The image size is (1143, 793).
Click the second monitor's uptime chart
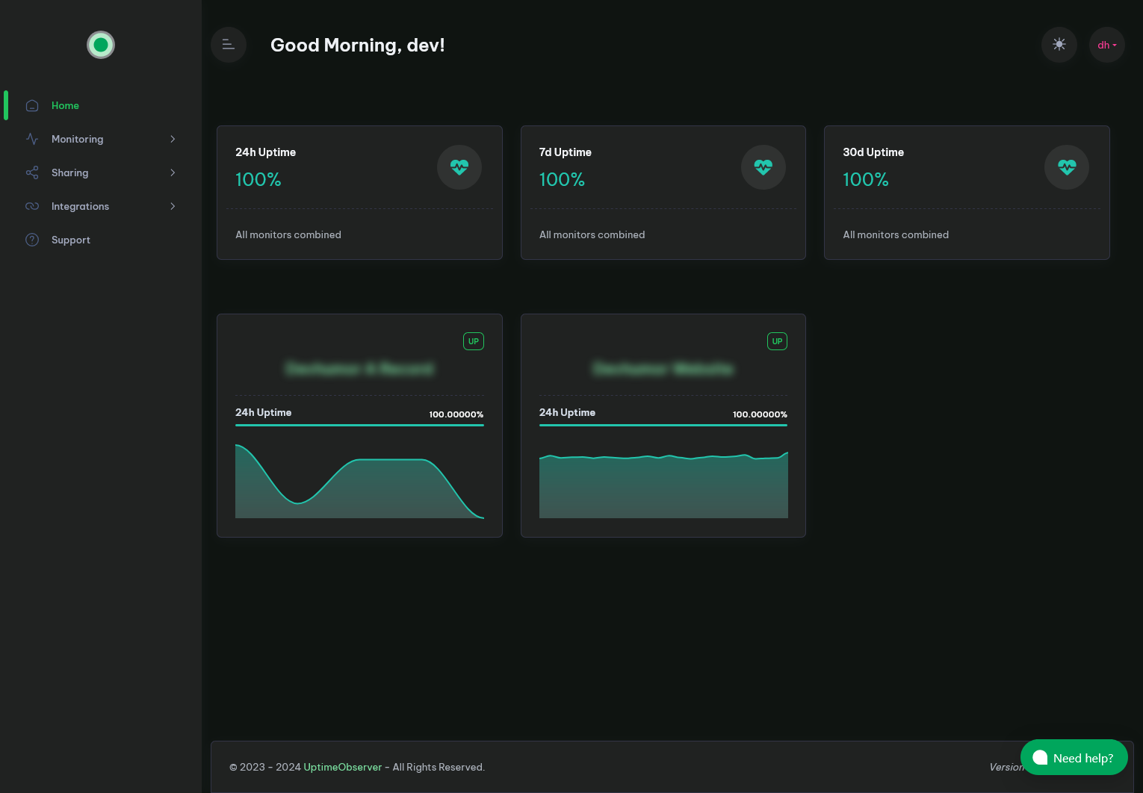(663, 485)
